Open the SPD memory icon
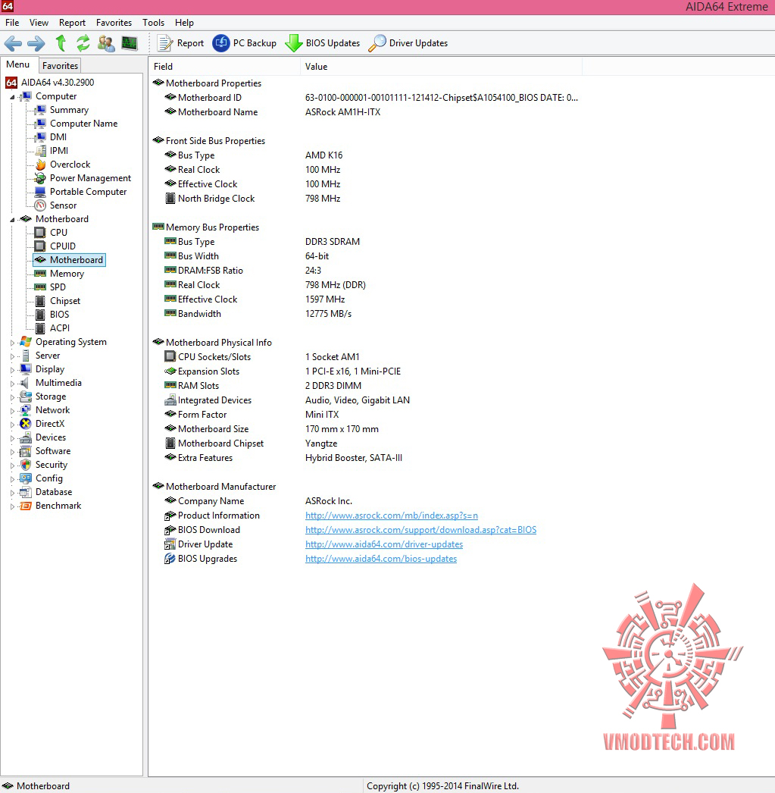The height and width of the screenshot is (793, 775). coord(40,287)
